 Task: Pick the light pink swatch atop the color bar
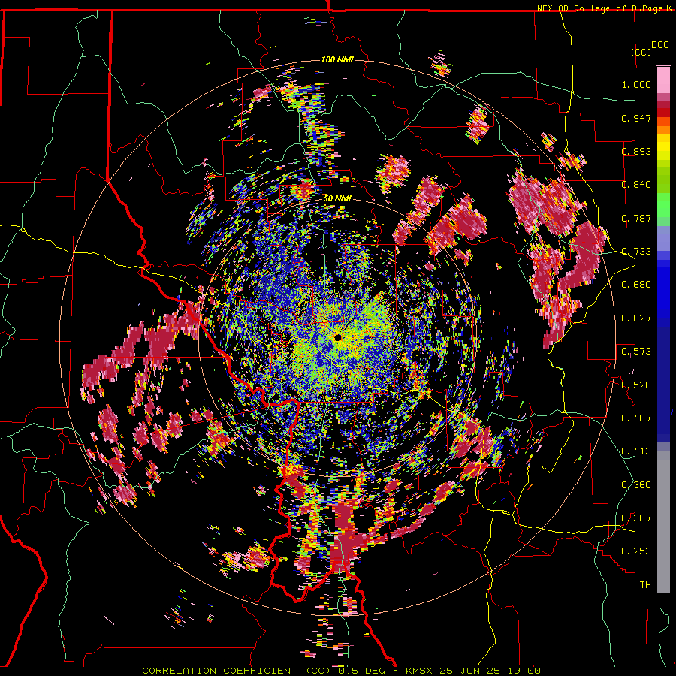coord(663,80)
